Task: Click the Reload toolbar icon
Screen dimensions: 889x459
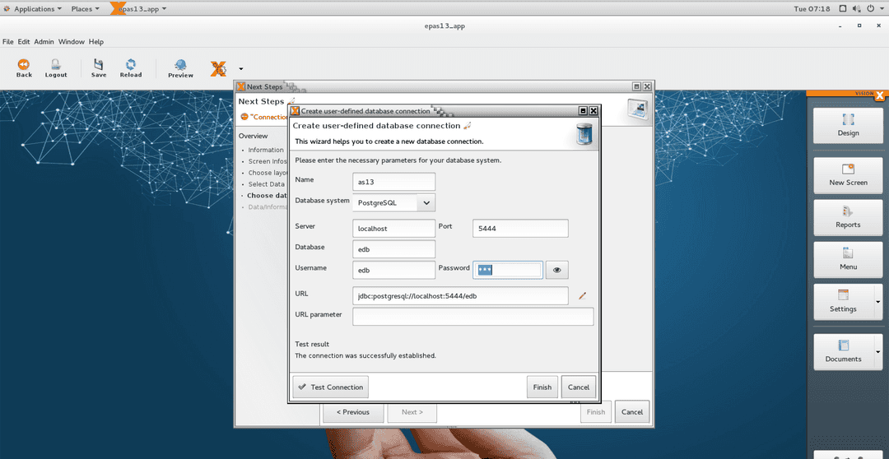Action: coord(130,67)
